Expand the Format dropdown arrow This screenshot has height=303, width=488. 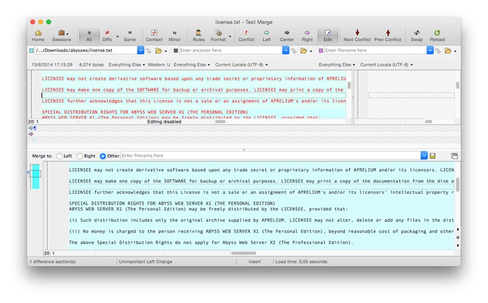click(230, 36)
